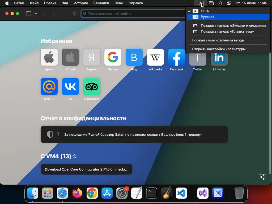Launch Finder from the Dock
Screen dimensions: 272x204
point(33,193)
